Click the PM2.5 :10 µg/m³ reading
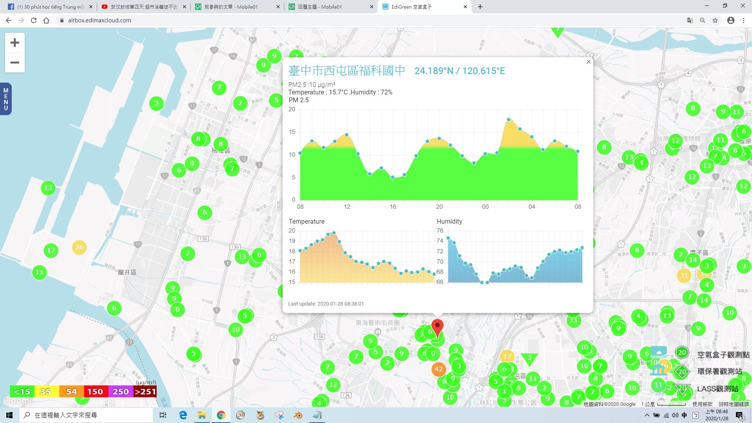752x423 pixels. click(x=312, y=85)
